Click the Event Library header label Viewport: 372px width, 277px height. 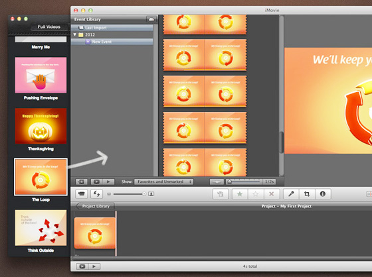[x=87, y=19]
